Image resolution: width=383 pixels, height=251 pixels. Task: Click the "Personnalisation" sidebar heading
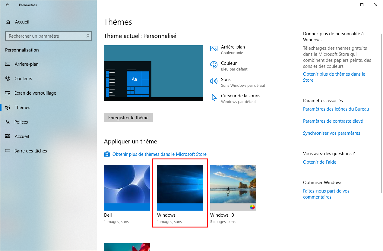tap(22, 50)
